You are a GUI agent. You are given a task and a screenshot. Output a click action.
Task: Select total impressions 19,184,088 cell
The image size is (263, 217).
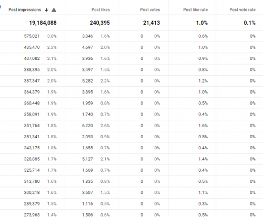point(43,23)
